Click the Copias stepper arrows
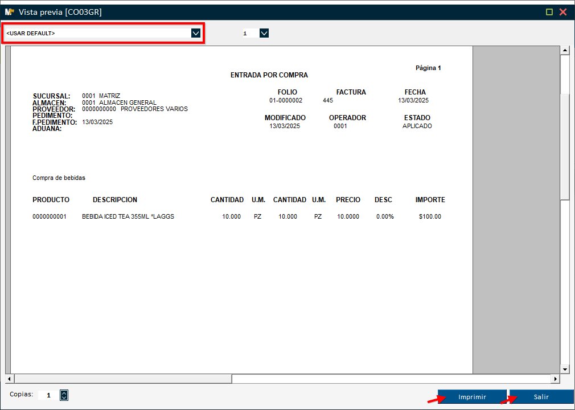 pos(64,395)
